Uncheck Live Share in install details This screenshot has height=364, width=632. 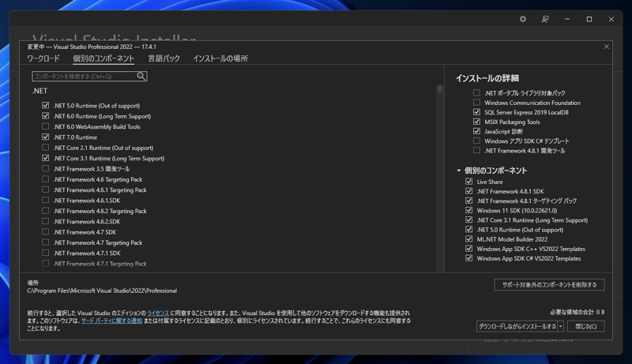[468, 182]
